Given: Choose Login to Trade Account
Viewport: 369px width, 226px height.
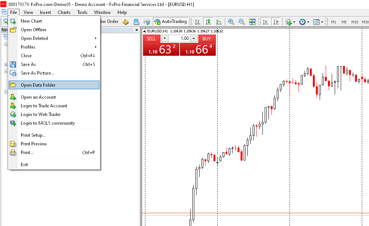Looking at the screenshot, I should click(x=54, y=106).
